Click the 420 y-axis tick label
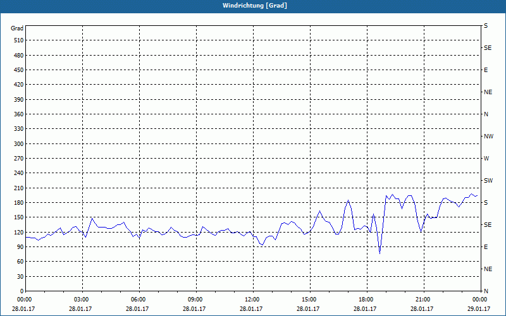506x316 pixels. tap(19, 85)
